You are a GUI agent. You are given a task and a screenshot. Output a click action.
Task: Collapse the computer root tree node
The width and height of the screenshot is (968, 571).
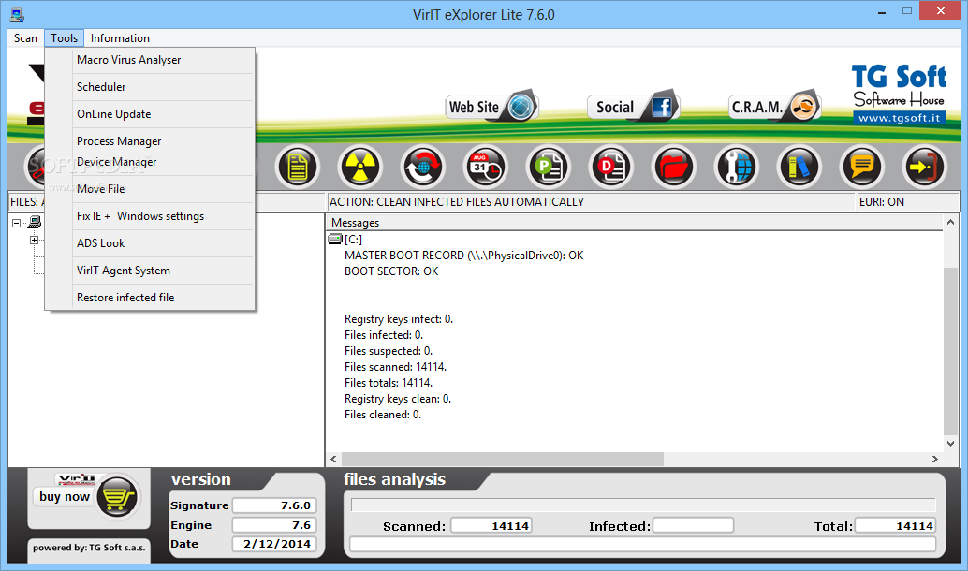(17, 223)
